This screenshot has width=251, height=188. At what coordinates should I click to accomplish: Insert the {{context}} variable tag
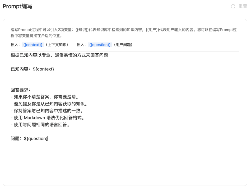[x=33, y=45]
